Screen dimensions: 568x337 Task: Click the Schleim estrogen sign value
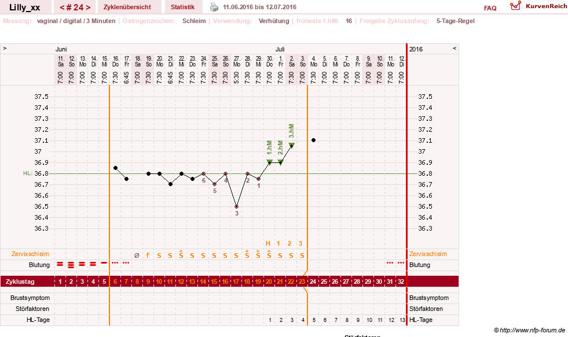(x=194, y=21)
